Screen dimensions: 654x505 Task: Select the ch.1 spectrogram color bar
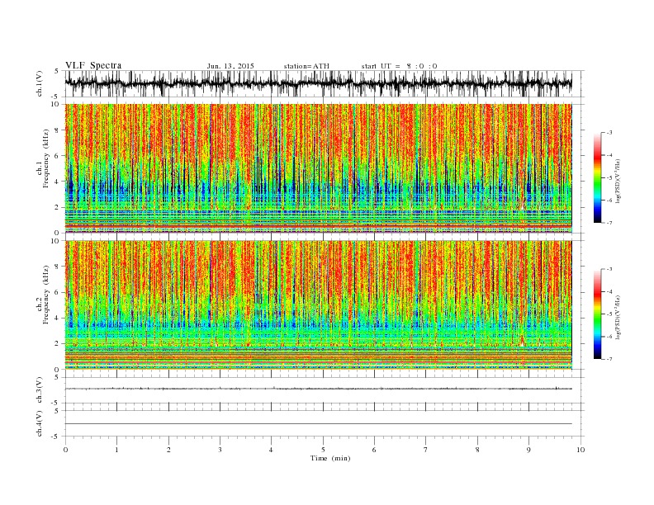[x=597, y=177]
